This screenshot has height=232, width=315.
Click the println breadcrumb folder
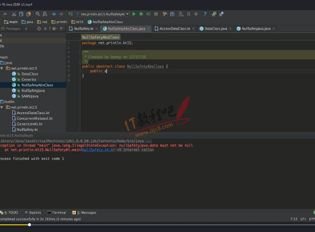[59, 22]
